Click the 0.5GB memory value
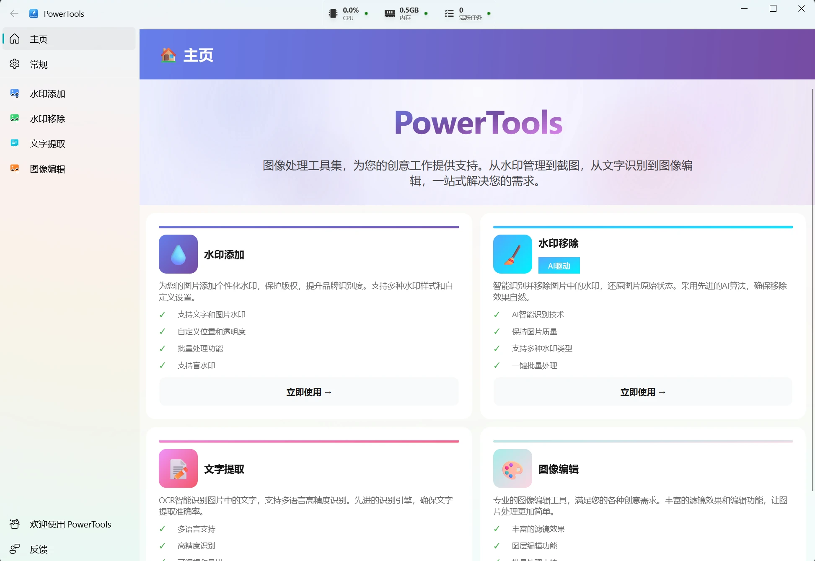Viewport: 815px width, 561px height. pos(409,10)
